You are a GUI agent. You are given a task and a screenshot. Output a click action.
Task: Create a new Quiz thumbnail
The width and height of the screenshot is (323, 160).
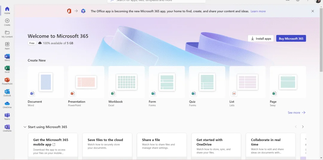point(207,82)
